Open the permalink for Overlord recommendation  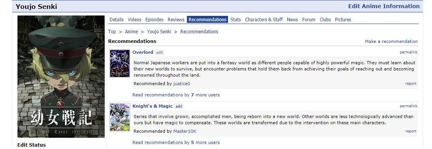[x=409, y=52]
